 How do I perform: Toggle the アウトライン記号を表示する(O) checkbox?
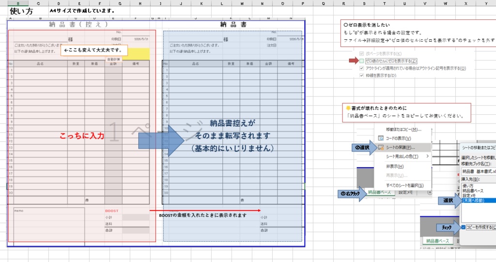point(361,68)
